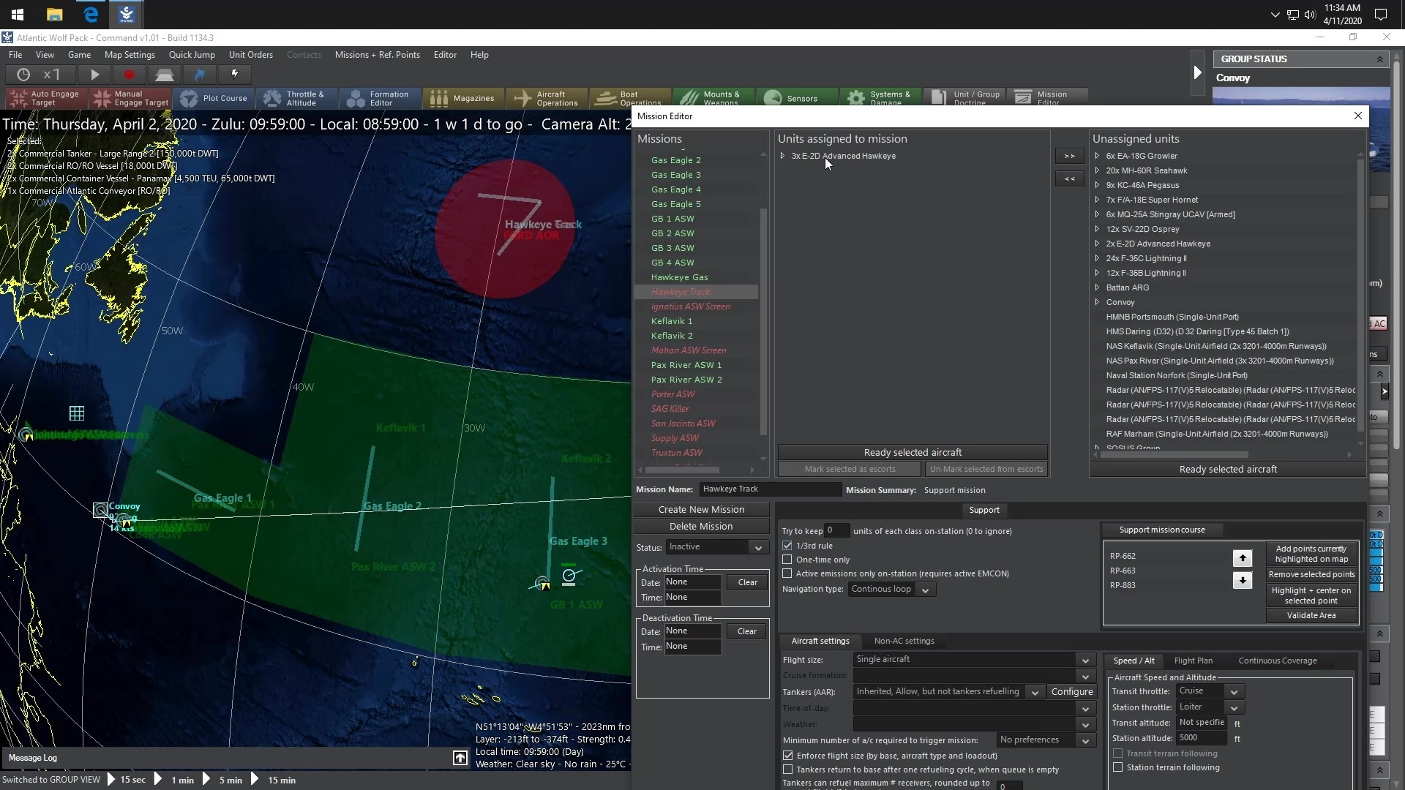The width and height of the screenshot is (1405, 790).
Task: Unassign units with << button
Action: click(1069, 178)
